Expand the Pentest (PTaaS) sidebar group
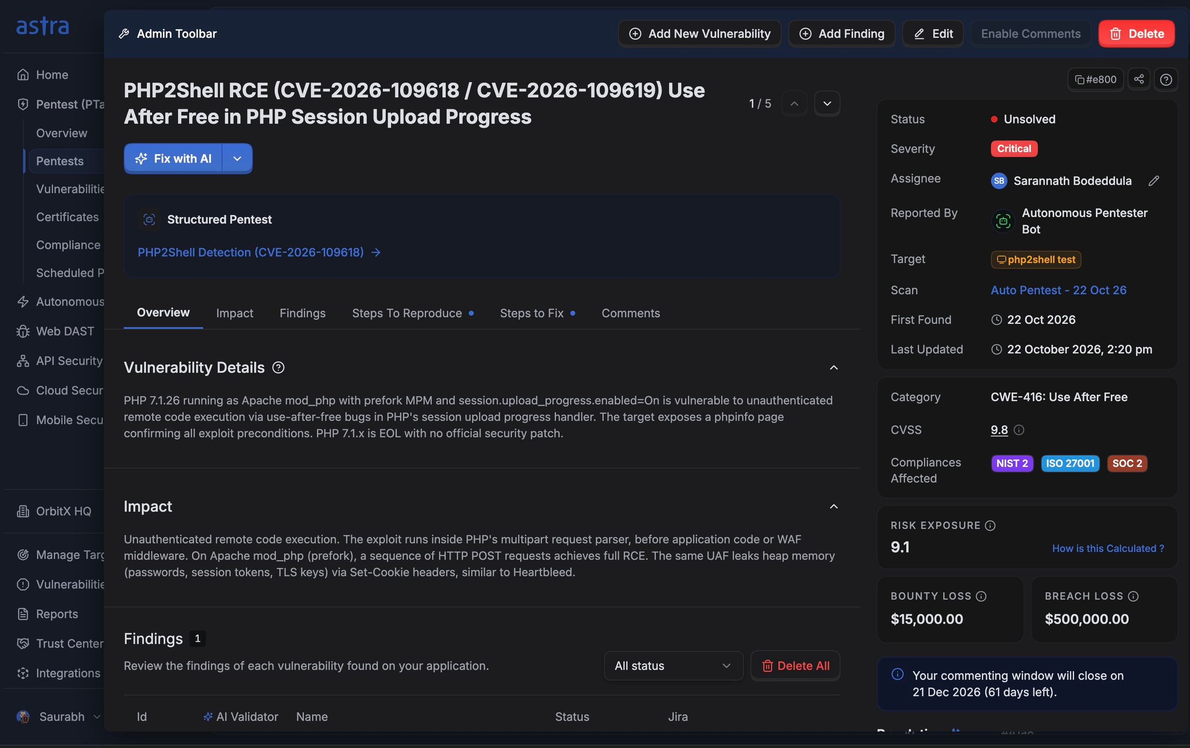 pyautogui.click(x=60, y=104)
